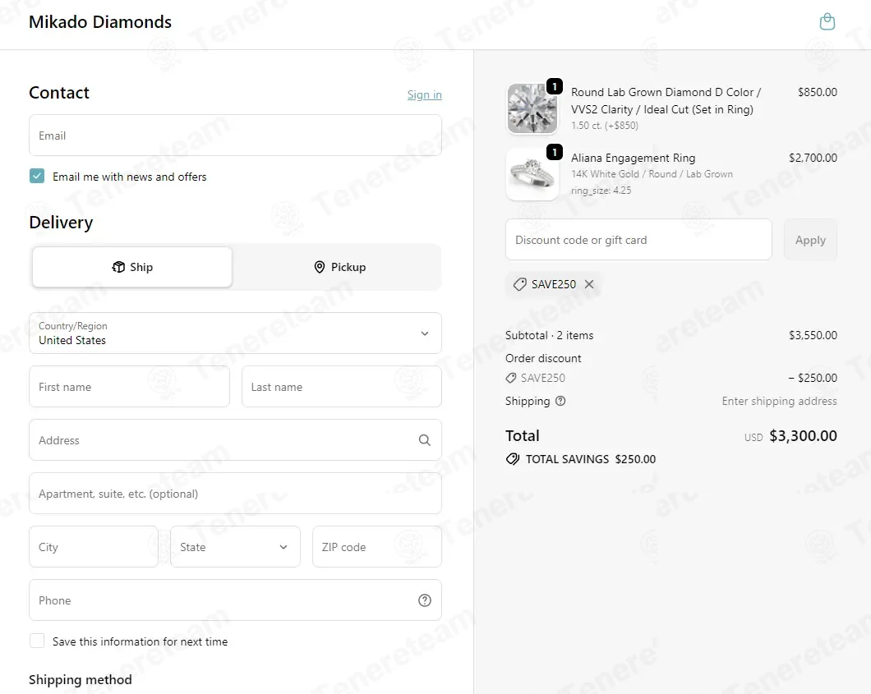Image resolution: width=871 pixels, height=694 pixels.
Task: Switch to Pickup delivery option
Action: 339,267
